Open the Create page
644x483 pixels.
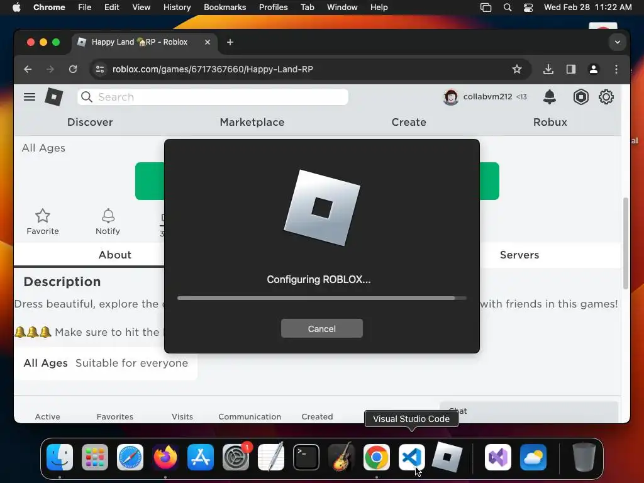click(x=409, y=122)
